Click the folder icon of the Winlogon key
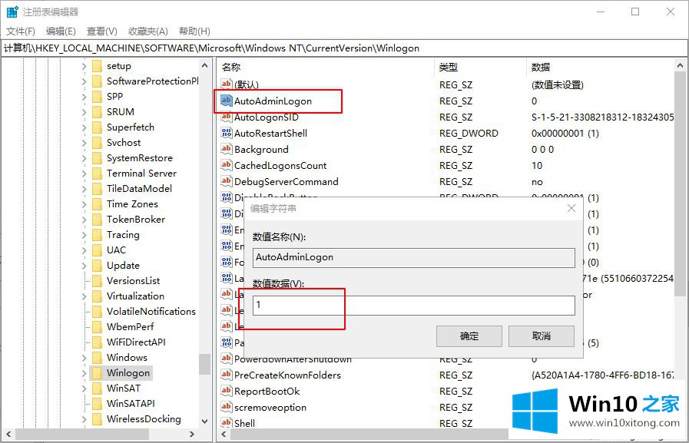 (97, 373)
